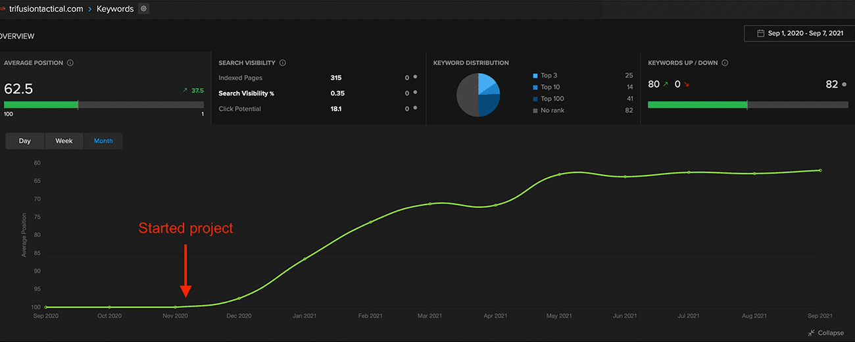Click the Collapse chart icon
The height and width of the screenshot is (342, 855).
point(811,333)
